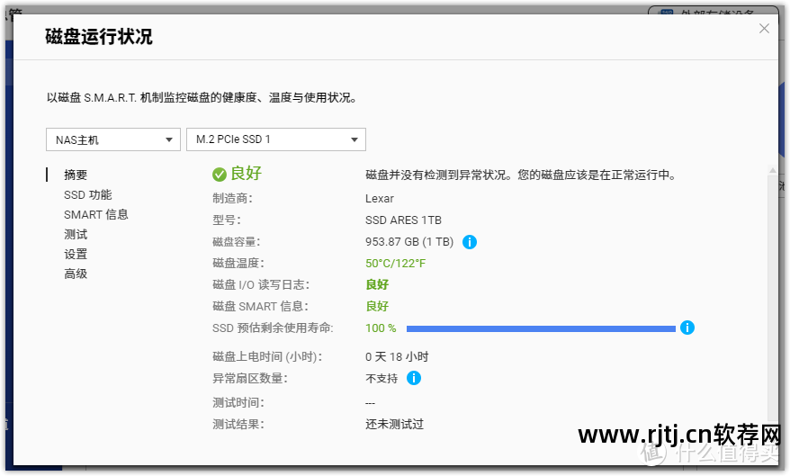Open the NAS主机 host dropdown
Image resolution: width=790 pixels, height=476 pixels.
click(x=112, y=139)
